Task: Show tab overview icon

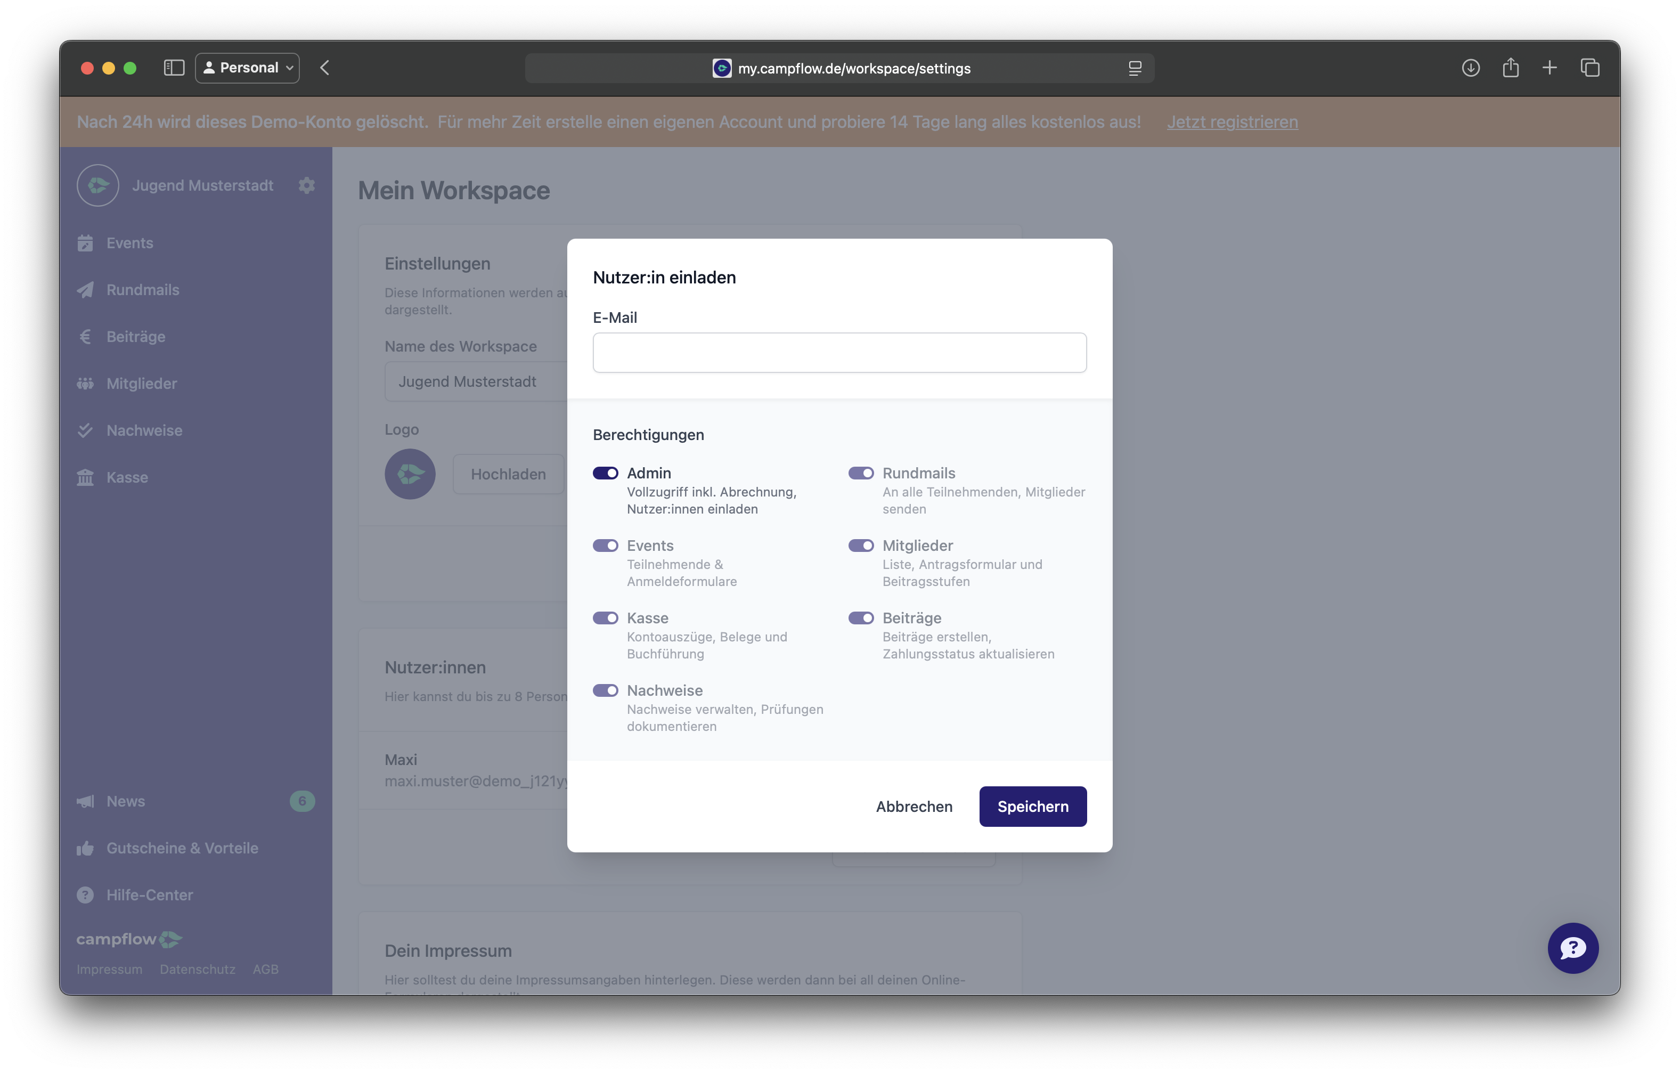Action: click(1590, 68)
